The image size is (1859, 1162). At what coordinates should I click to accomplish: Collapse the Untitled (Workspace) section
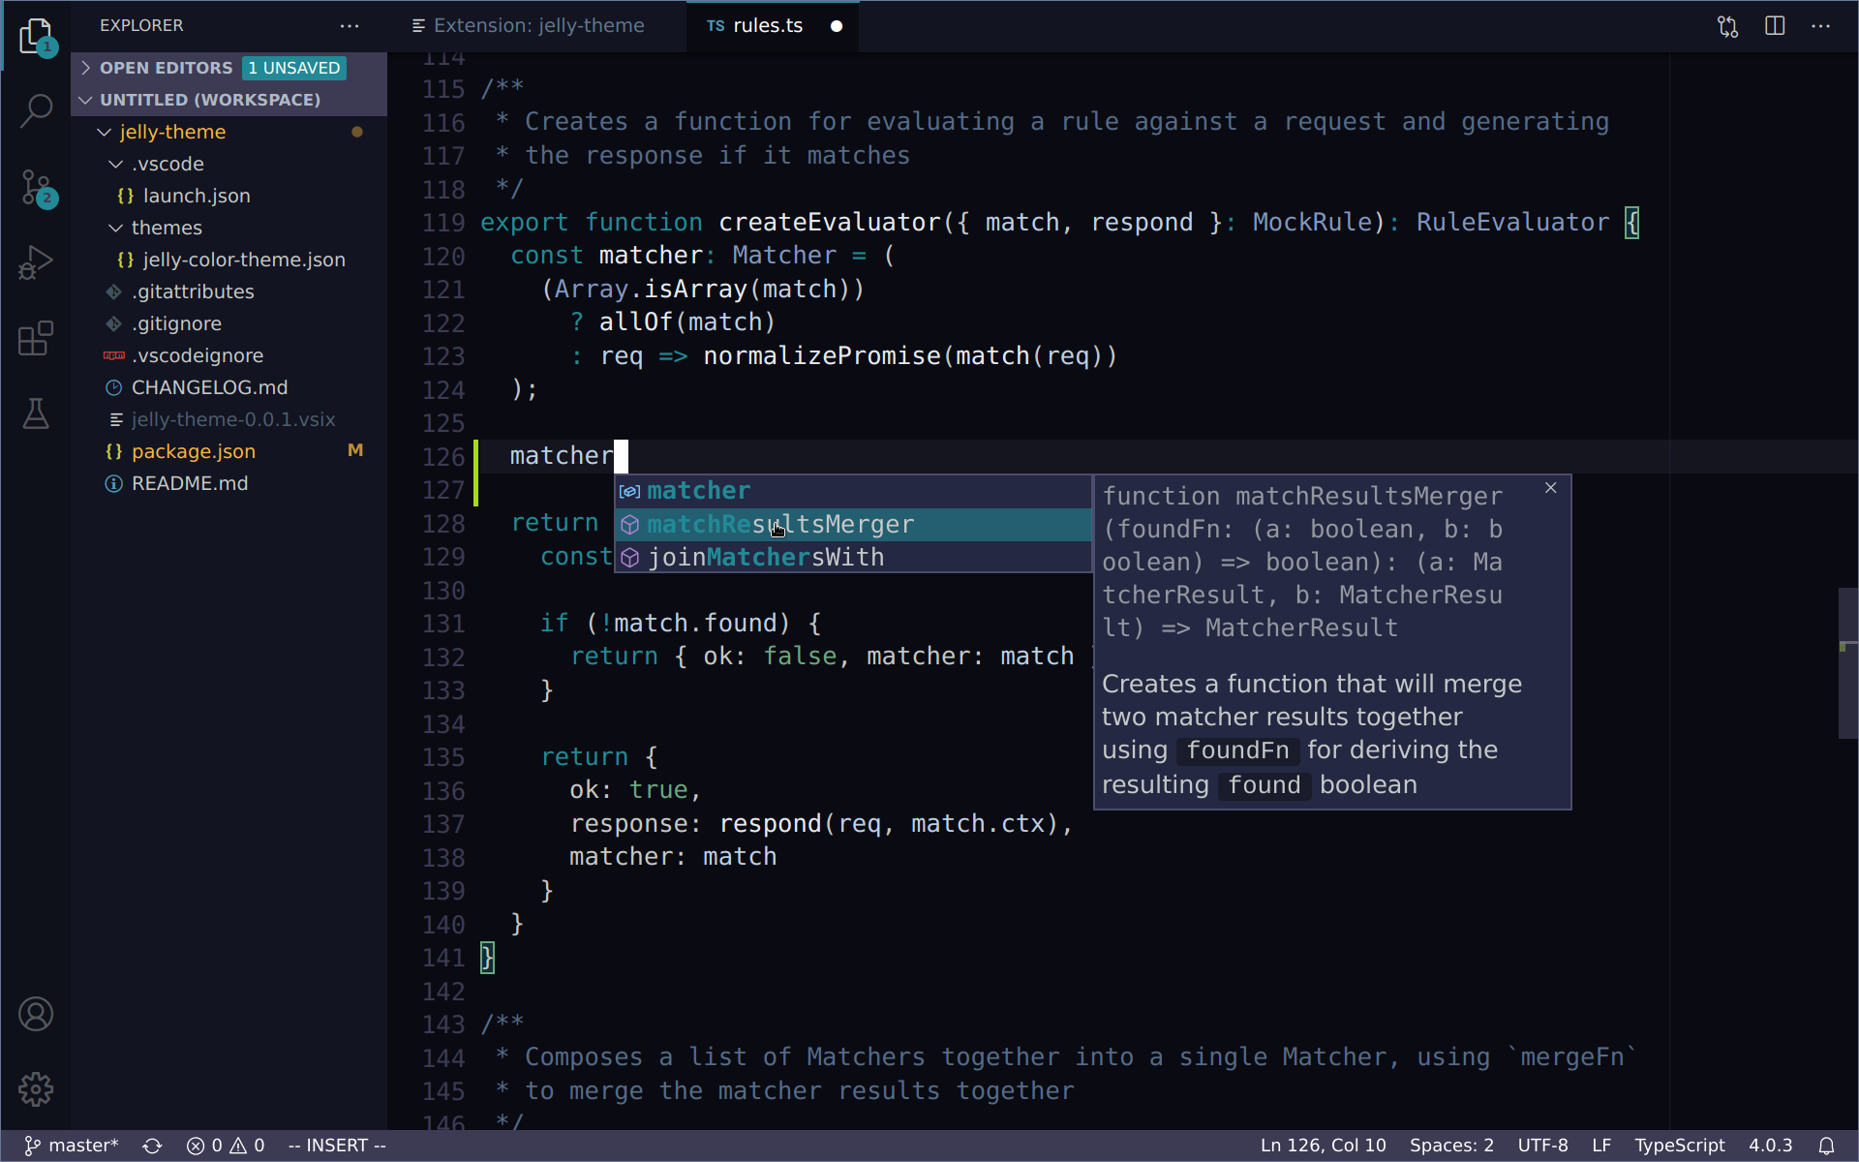click(229, 100)
